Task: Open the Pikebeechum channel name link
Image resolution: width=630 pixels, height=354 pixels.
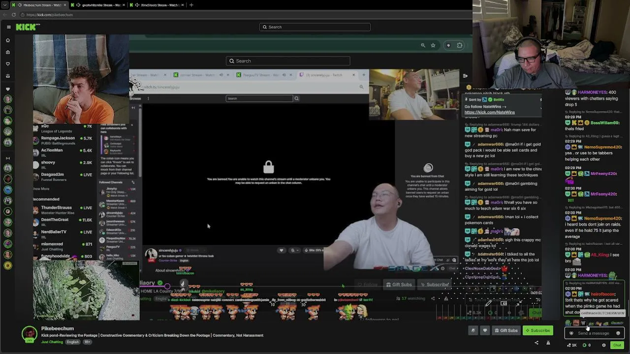Action: pyautogui.click(x=58, y=328)
